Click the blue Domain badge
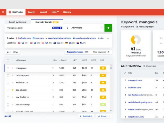The image size is (164, 123). 57,28
